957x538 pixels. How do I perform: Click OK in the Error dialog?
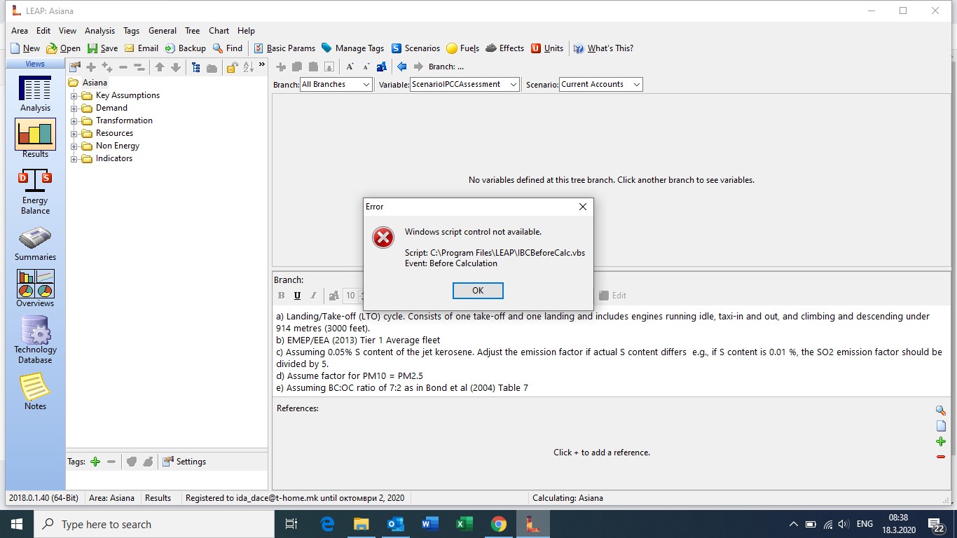coord(478,291)
